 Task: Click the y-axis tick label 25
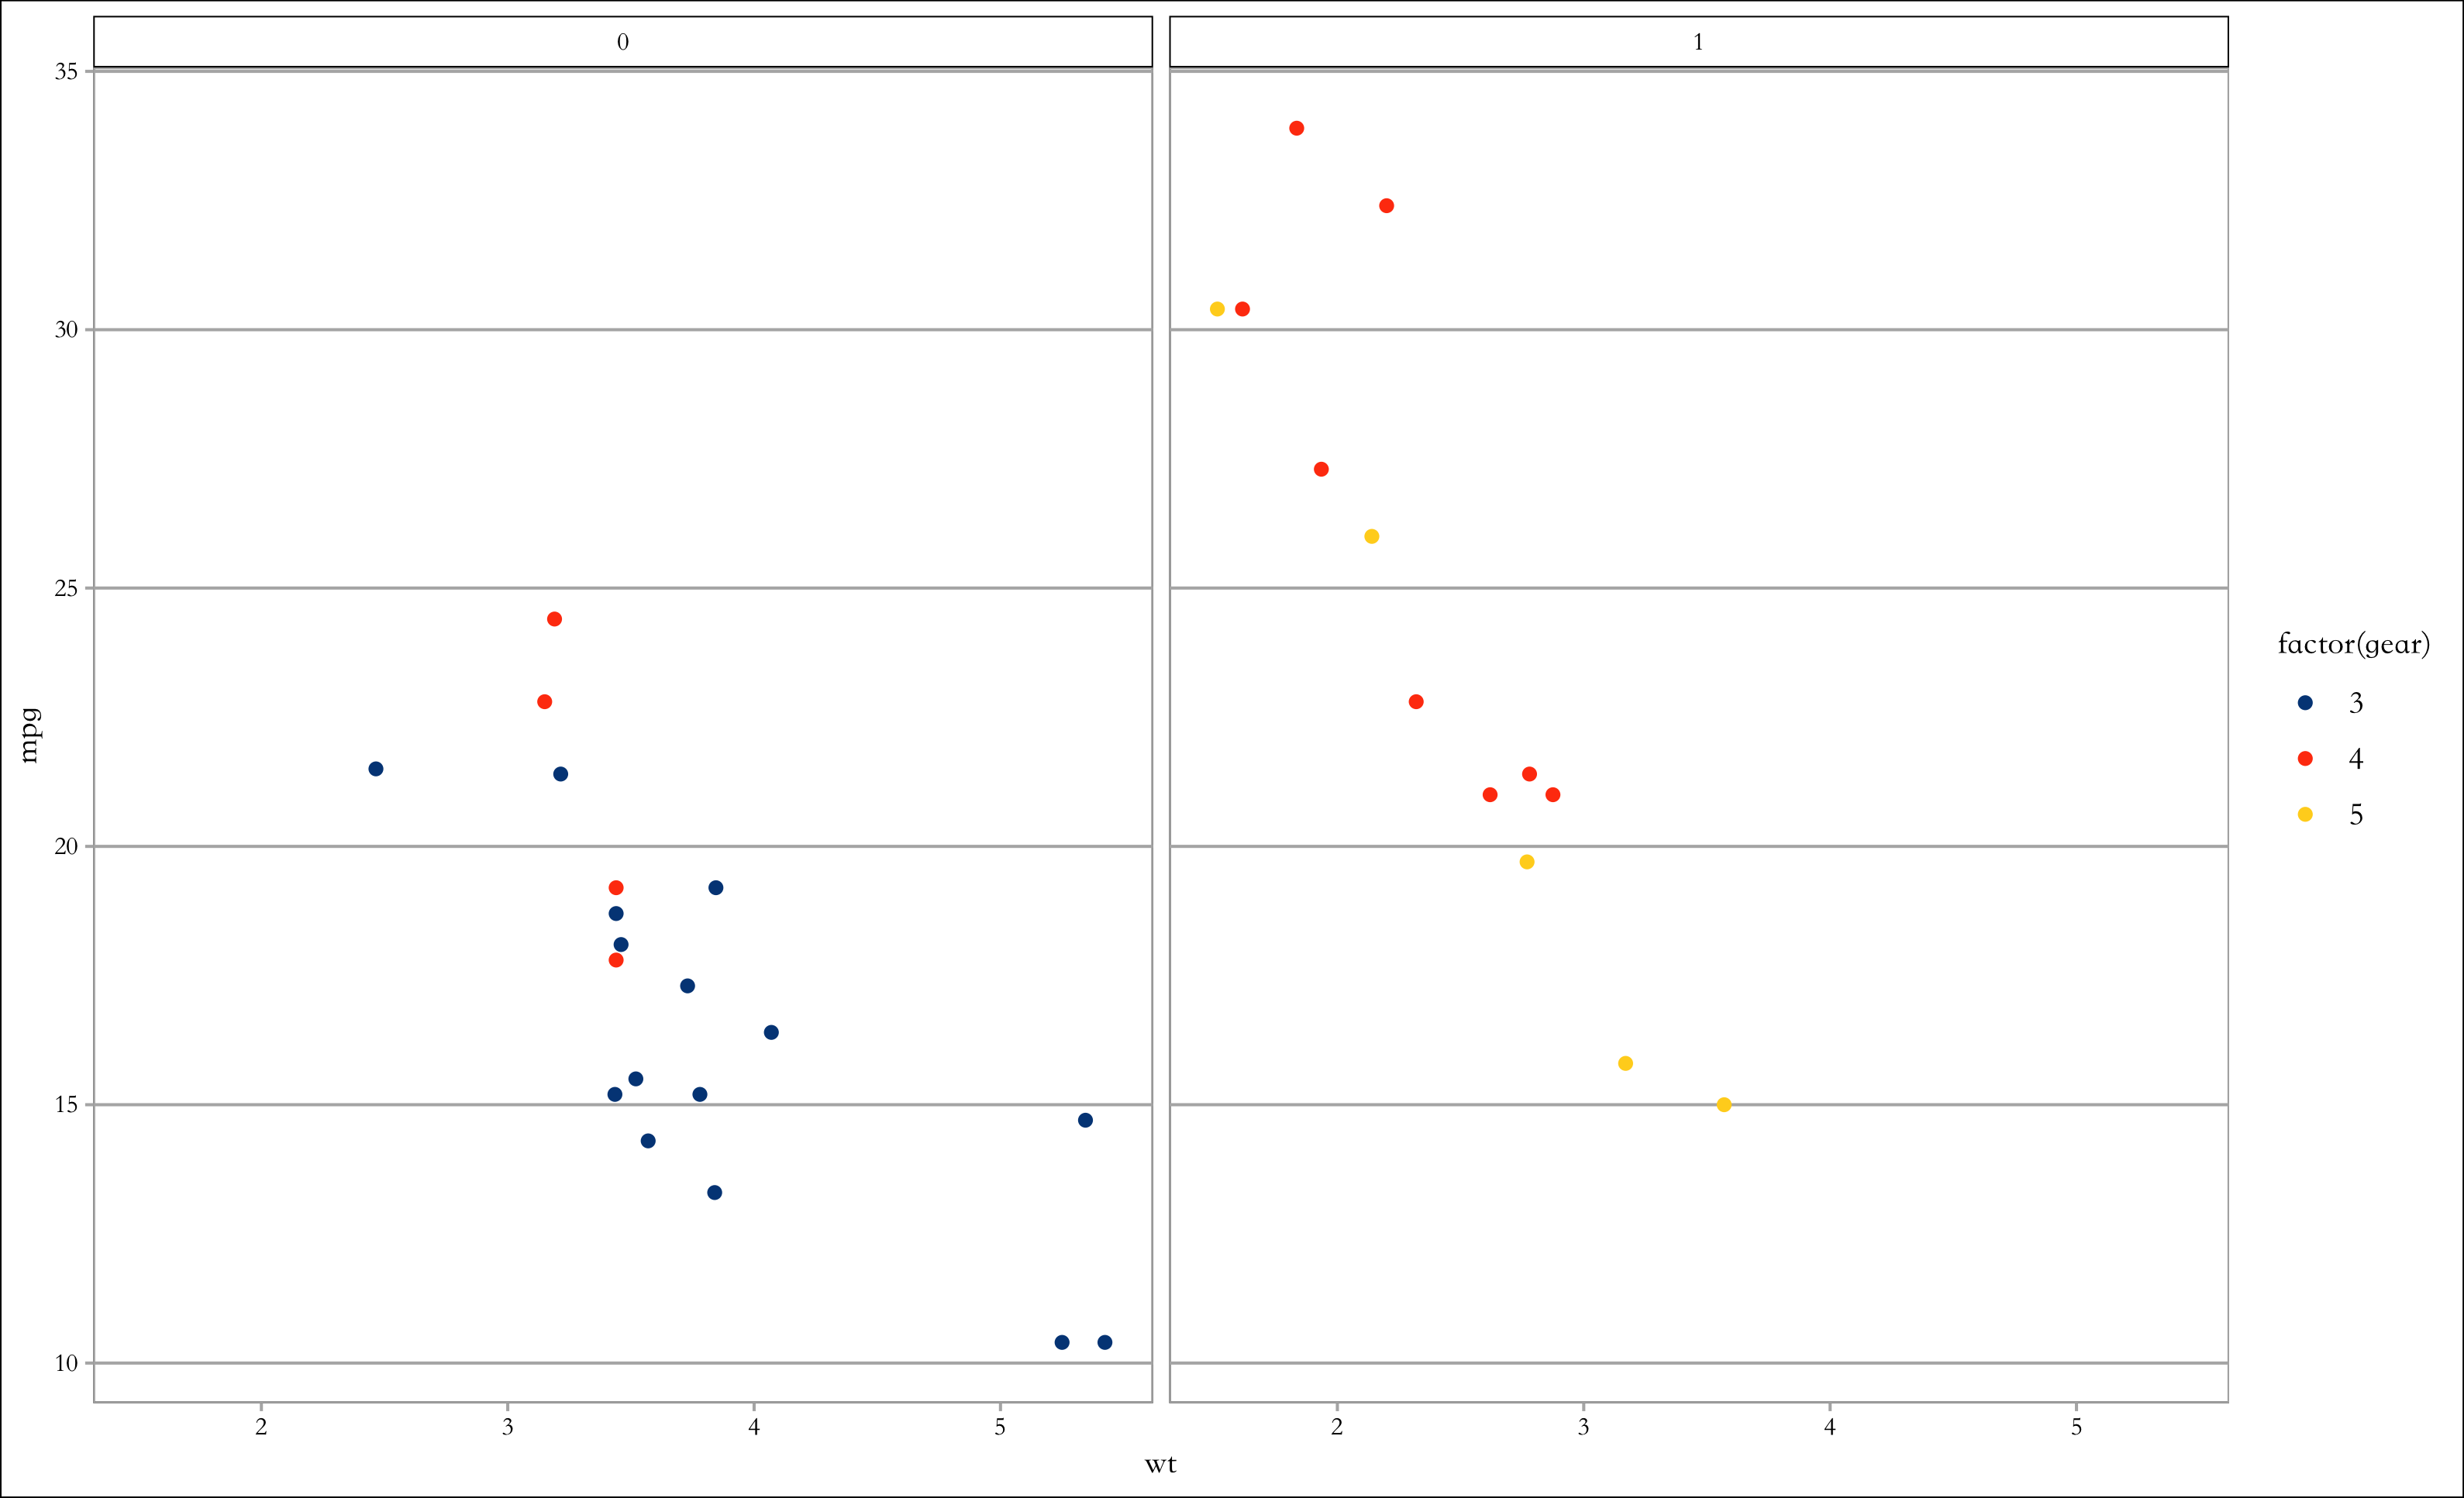click(x=66, y=588)
